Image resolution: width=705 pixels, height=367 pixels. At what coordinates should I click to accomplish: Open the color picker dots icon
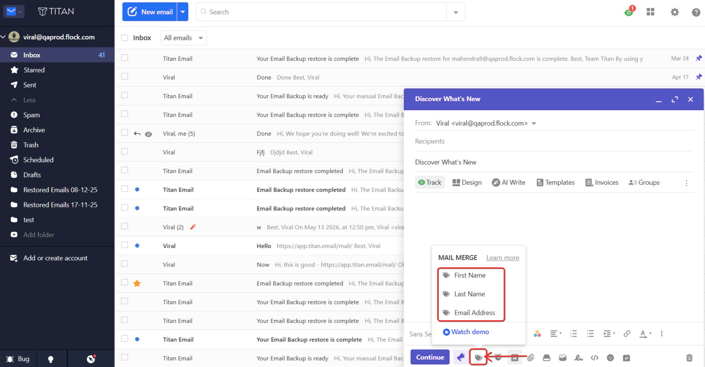coord(537,333)
